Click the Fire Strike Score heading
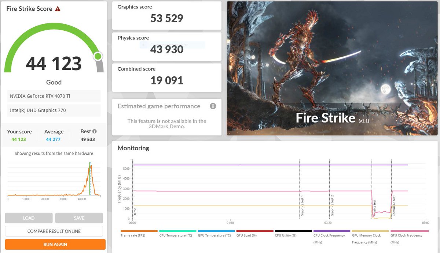This screenshot has width=440, height=253. click(29, 9)
